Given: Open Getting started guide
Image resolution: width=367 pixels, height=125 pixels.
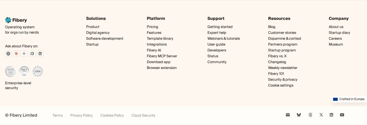Looking at the screenshot, I should point(220,27).
